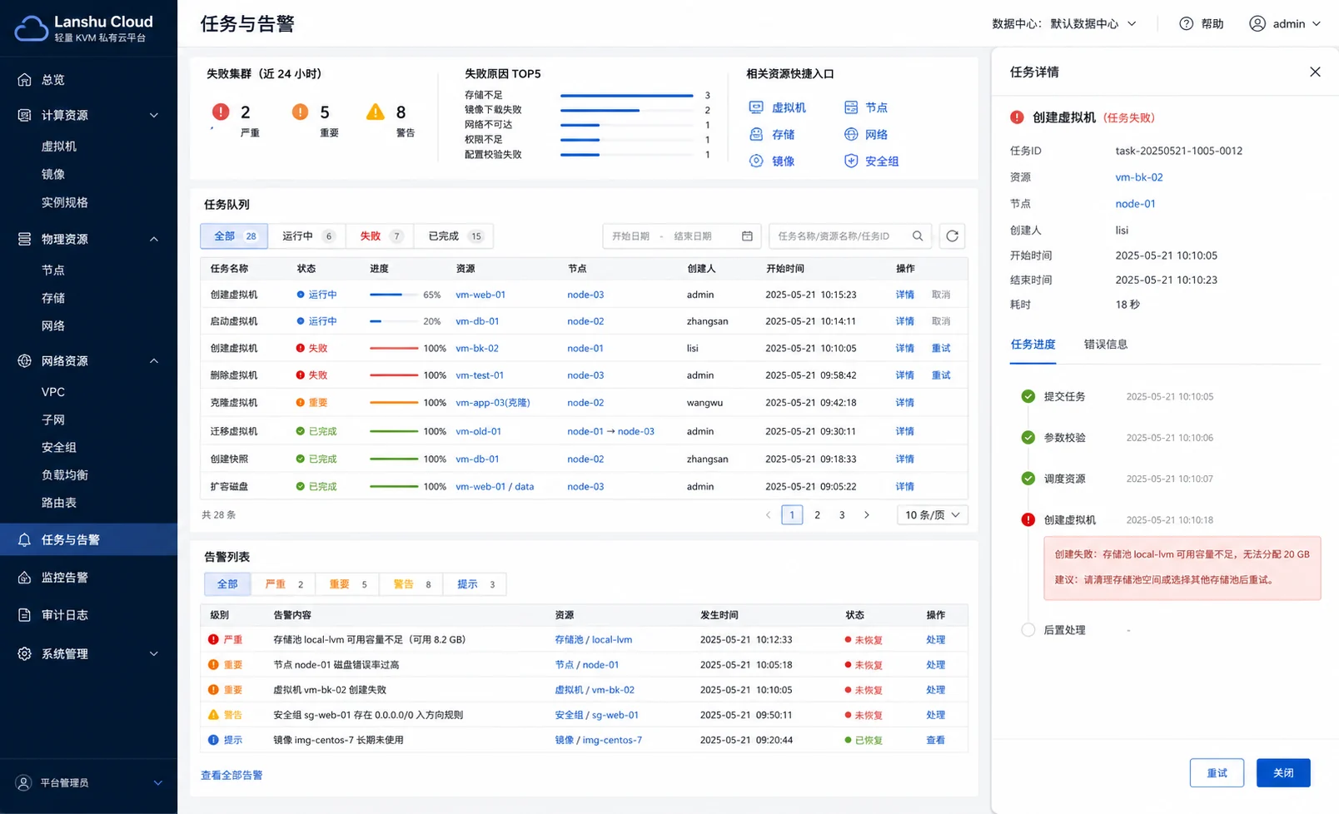Image resolution: width=1339 pixels, height=814 pixels.
Task: Open 节点 quick-entry icon
Action: pyautogui.click(x=851, y=107)
